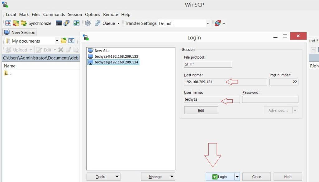Click the Open in PuTTY icon
The image size is (319, 182).
(x=66, y=23)
